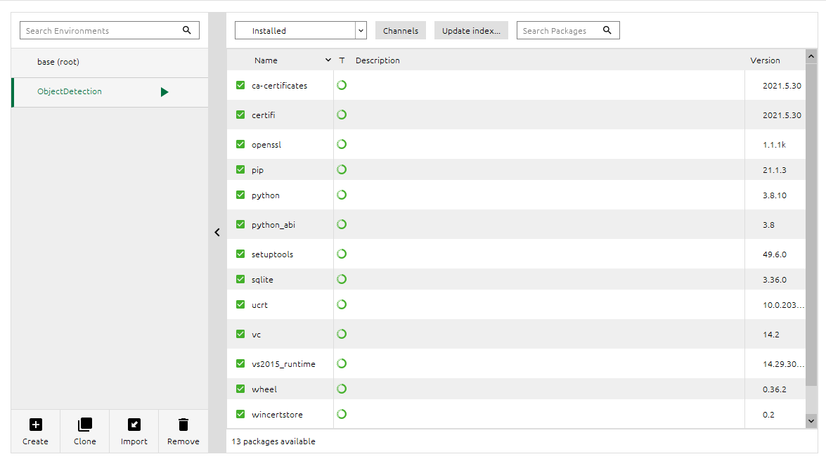Uncheck the setuptools package checkbox
The height and width of the screenshot is (459, 826).
coord(240,254)
